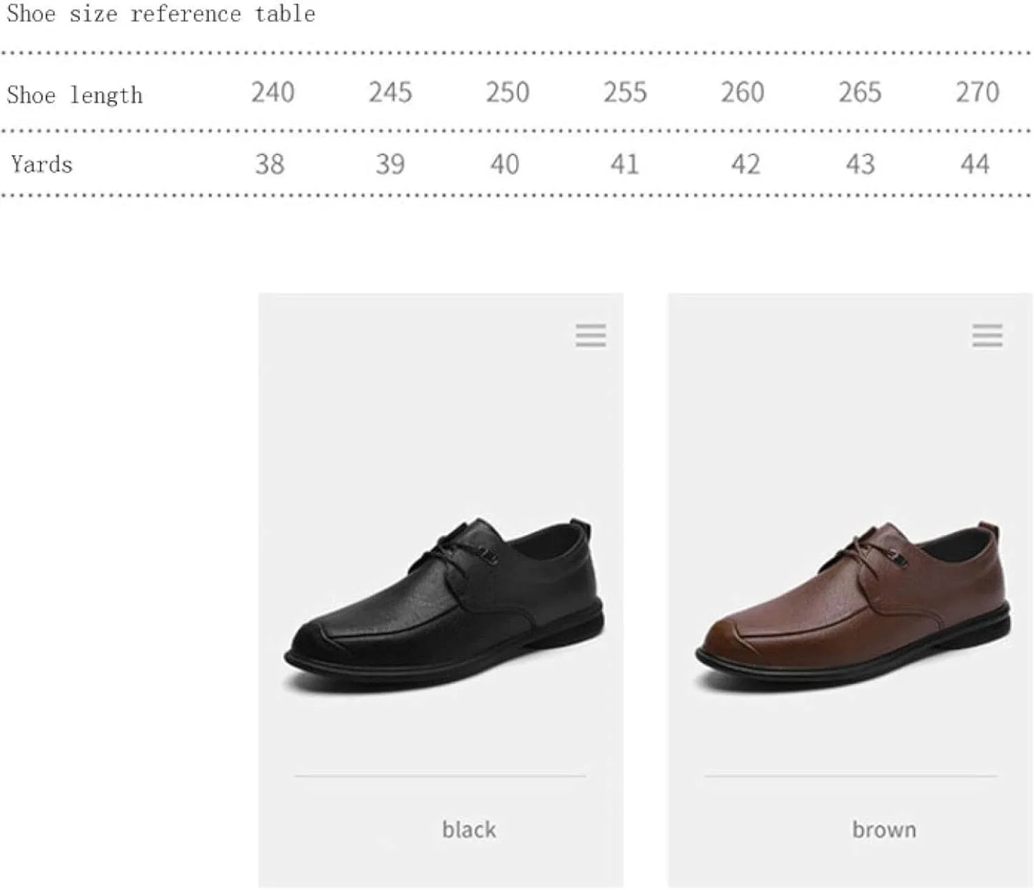
Task: Select shoe length 270
Action: coord(977,92)
